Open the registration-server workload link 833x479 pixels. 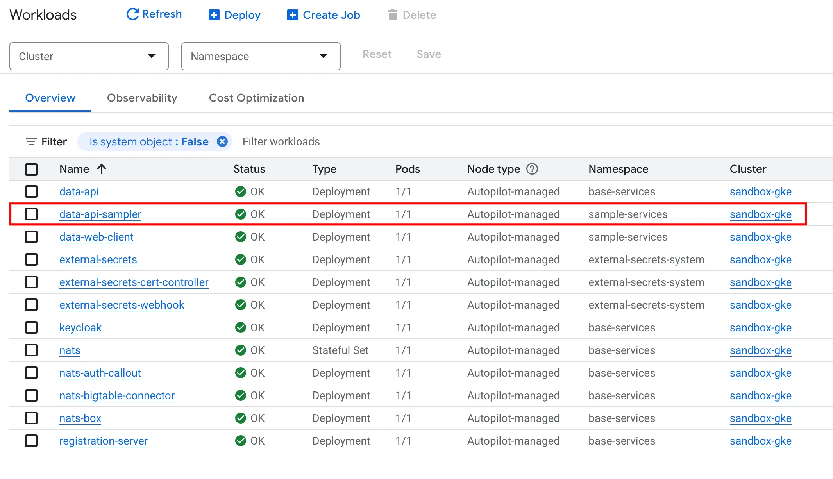[104, 441]
